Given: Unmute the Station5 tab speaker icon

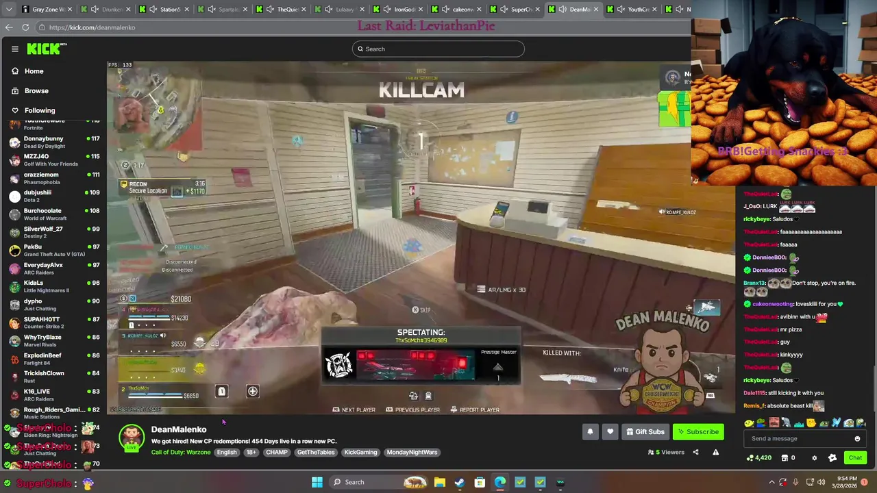Looking at the screenshot, I should [152, 9].
